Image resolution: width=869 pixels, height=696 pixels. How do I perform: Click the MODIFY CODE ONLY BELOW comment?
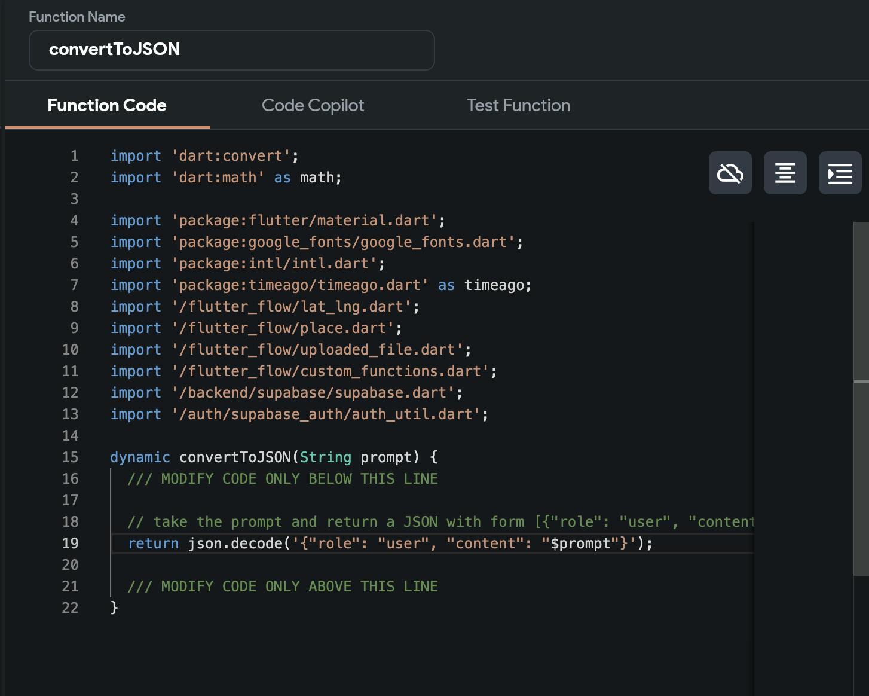pos(282,479)
